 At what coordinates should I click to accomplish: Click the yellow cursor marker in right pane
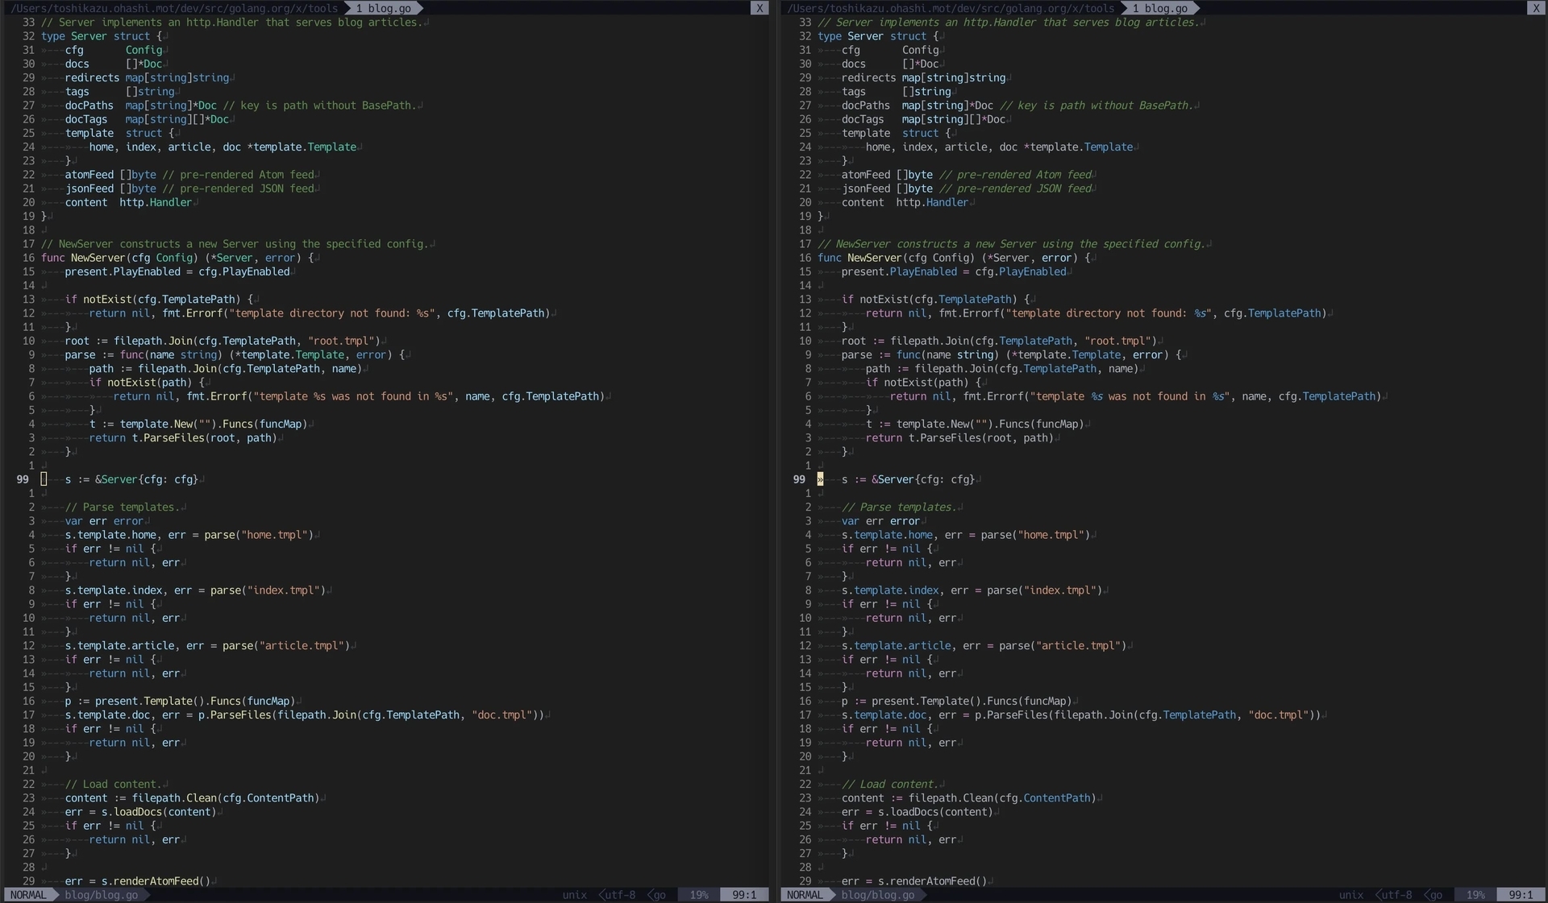click(821, 479)
